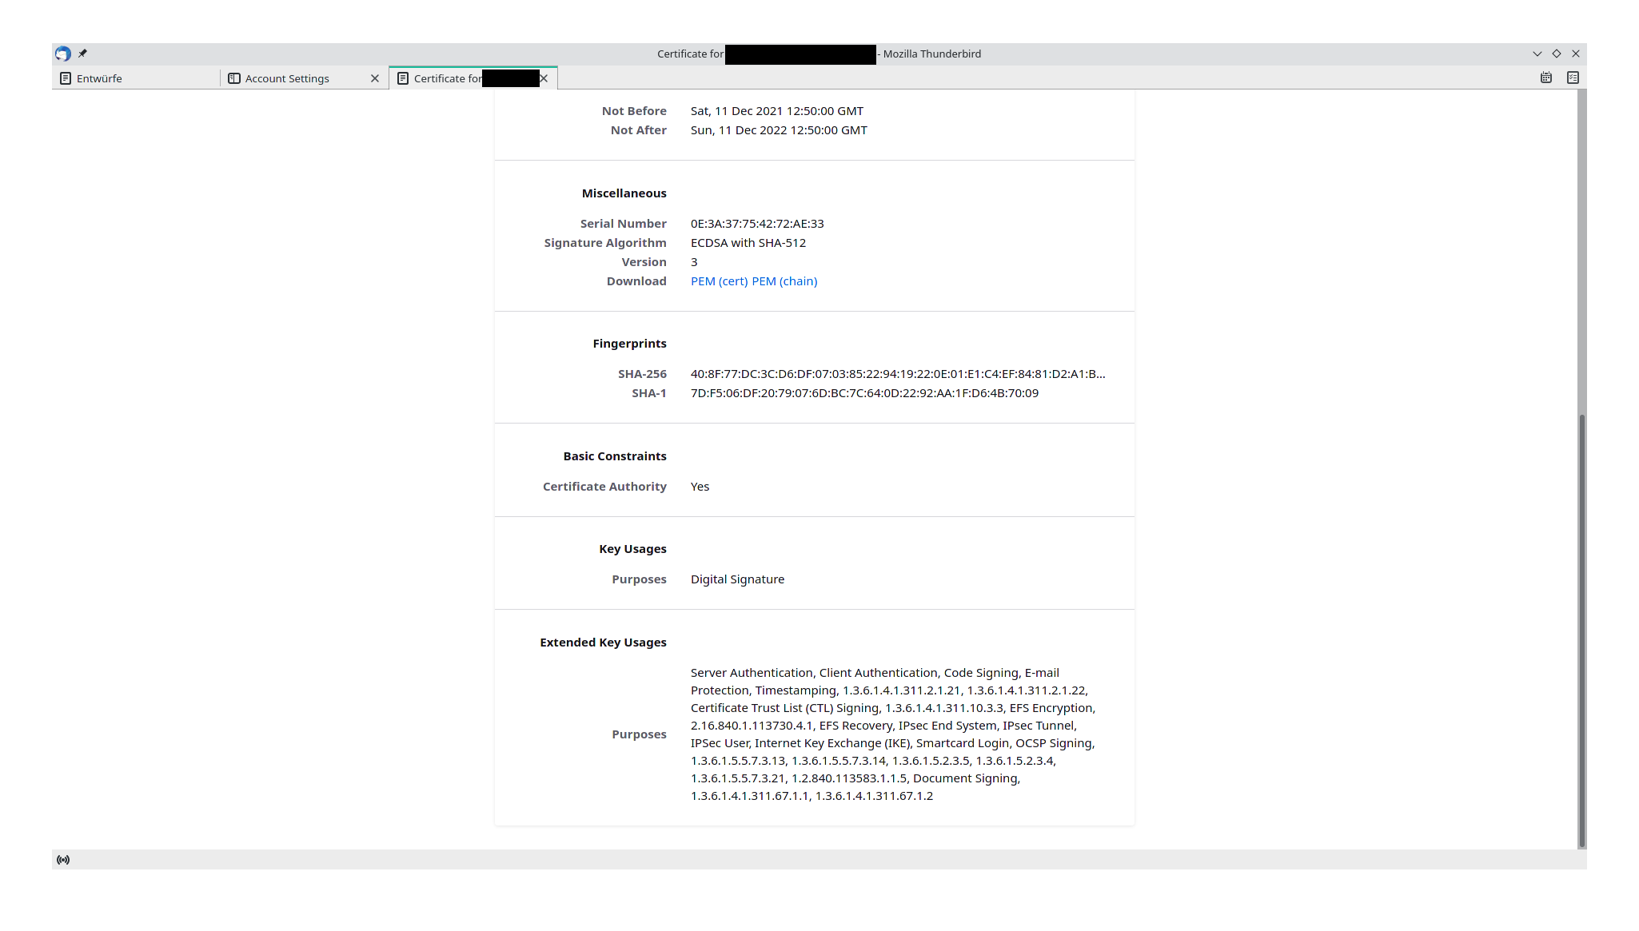
Task: Toggle the pin window icon
Action: coord(82,54)
